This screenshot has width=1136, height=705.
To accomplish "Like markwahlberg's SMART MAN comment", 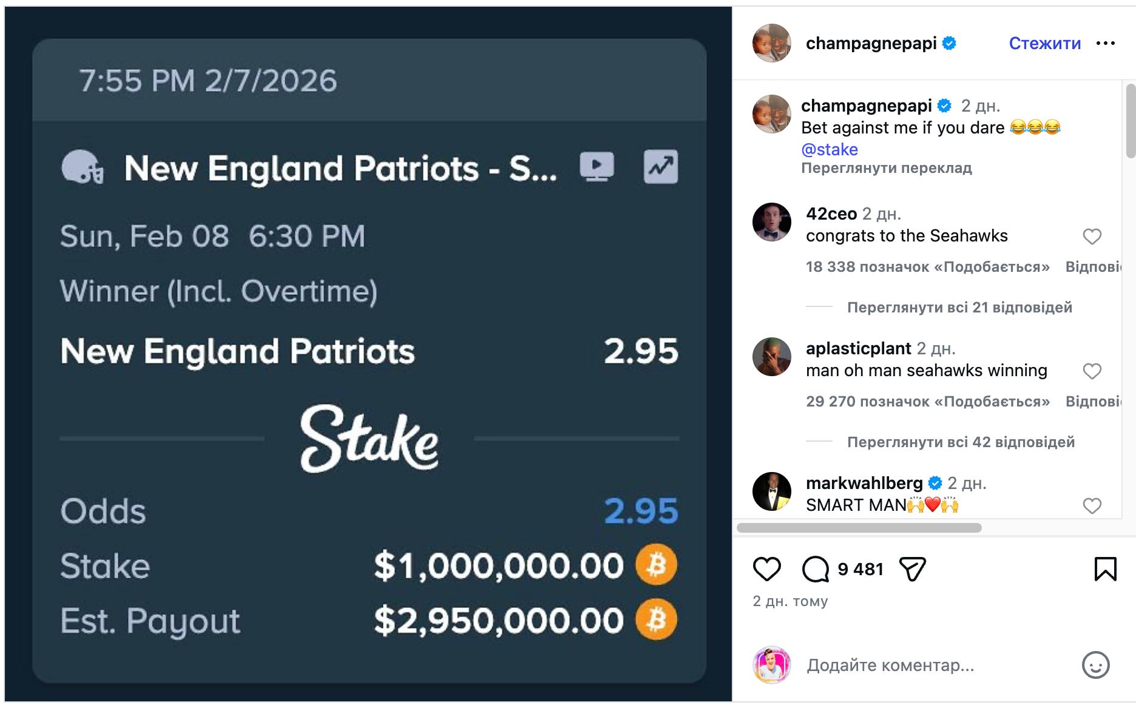I will click(x=1092, y=506).
